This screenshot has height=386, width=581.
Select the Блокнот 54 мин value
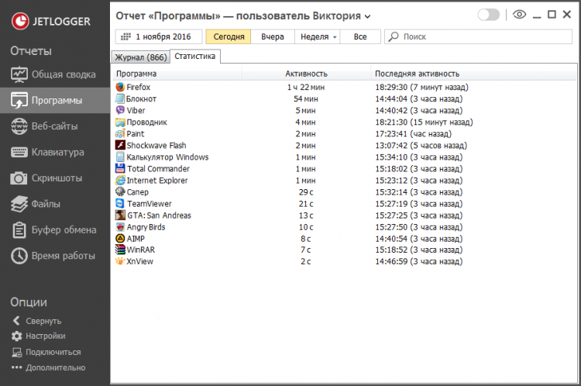[306, 99]
